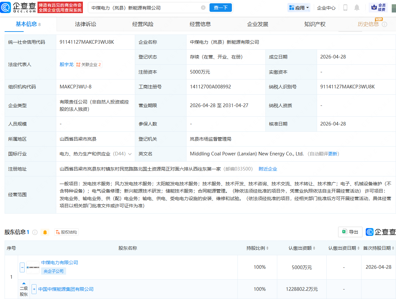Open the Qcc.com logo home link
This screenshot has height=299, width=396.
18,7
